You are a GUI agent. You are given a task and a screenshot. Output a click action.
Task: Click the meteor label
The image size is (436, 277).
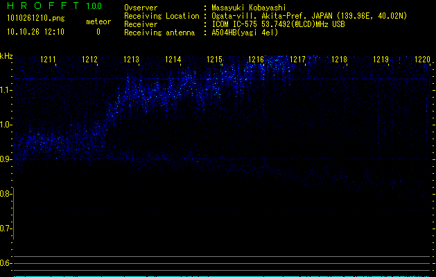[98, 21]
